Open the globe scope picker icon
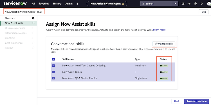 (x=183, y=4)
